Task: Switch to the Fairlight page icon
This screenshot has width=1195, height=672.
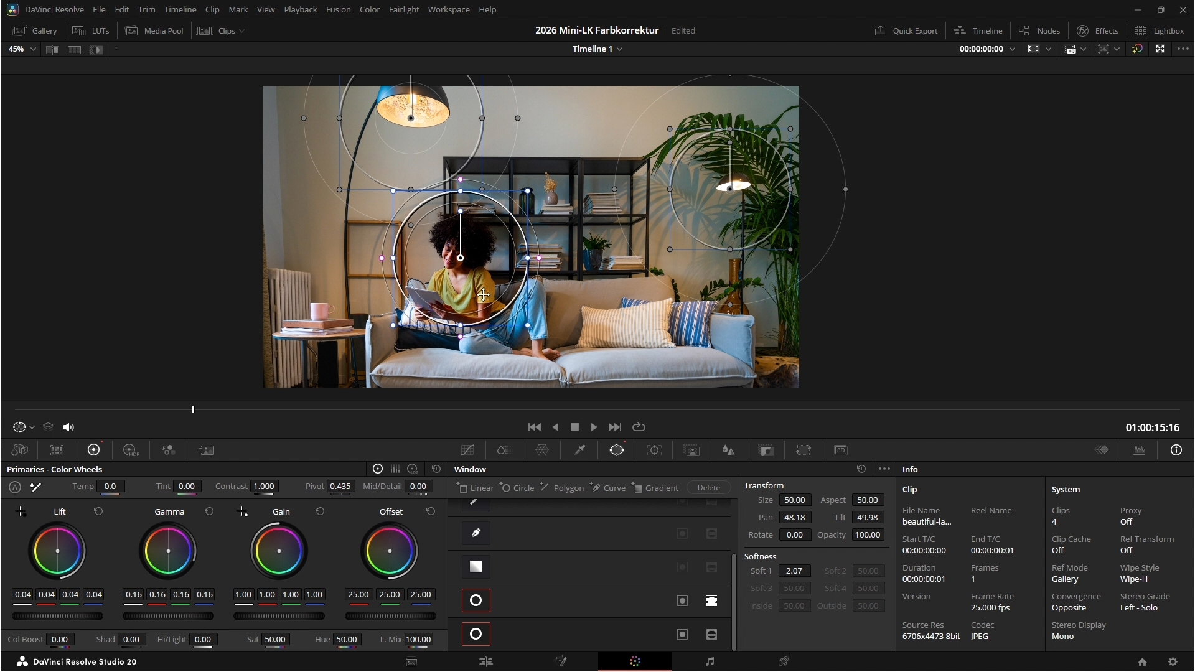Action: [x=710, y=661]
